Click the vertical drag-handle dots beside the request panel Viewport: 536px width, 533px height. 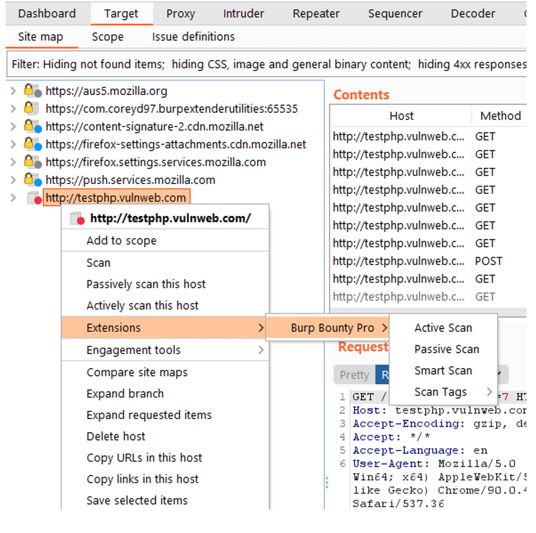click(327, 482)
